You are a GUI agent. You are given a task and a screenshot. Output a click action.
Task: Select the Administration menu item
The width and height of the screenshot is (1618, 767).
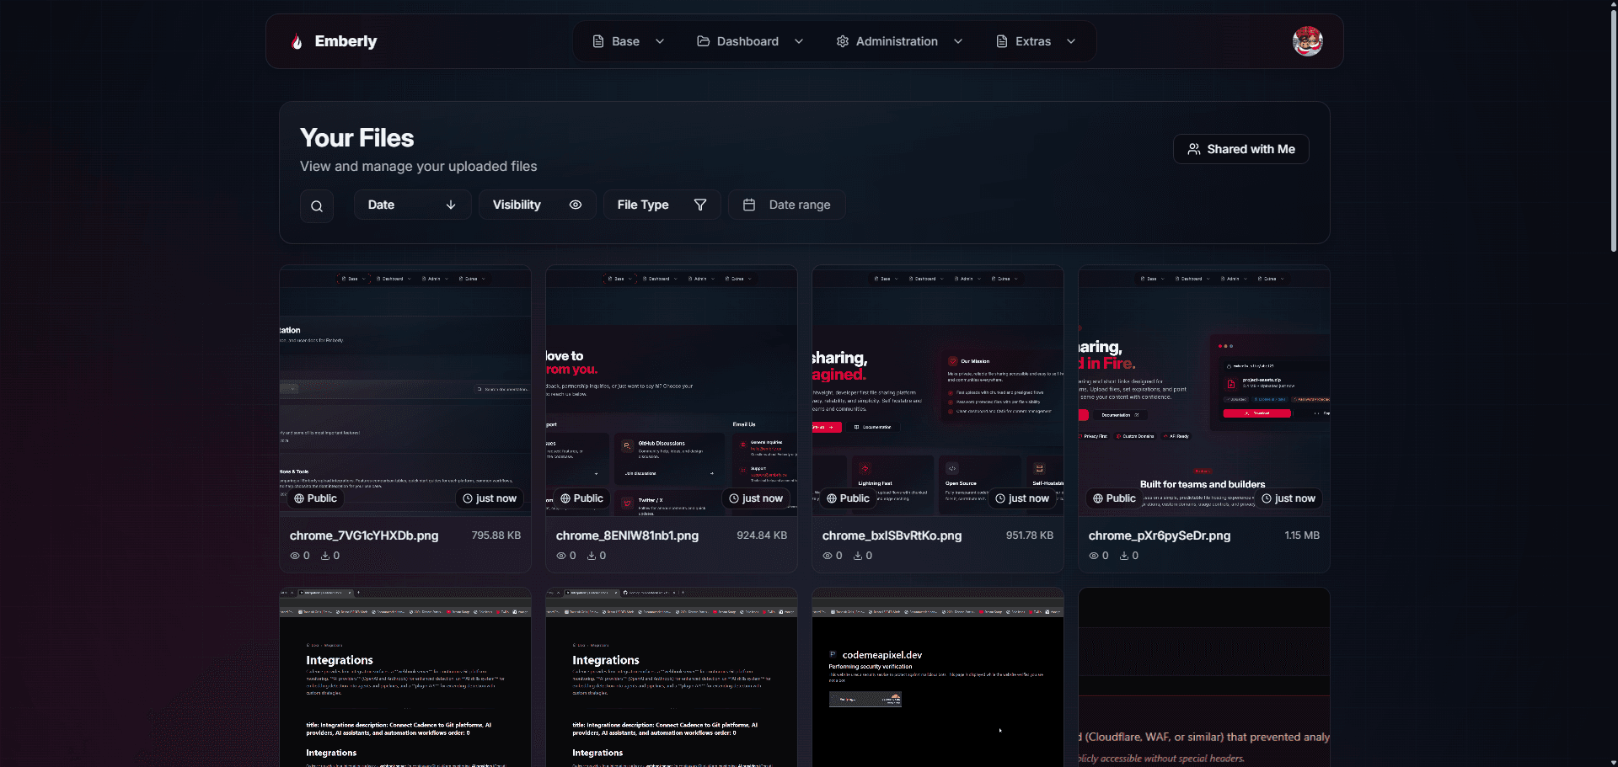[897, 40]
